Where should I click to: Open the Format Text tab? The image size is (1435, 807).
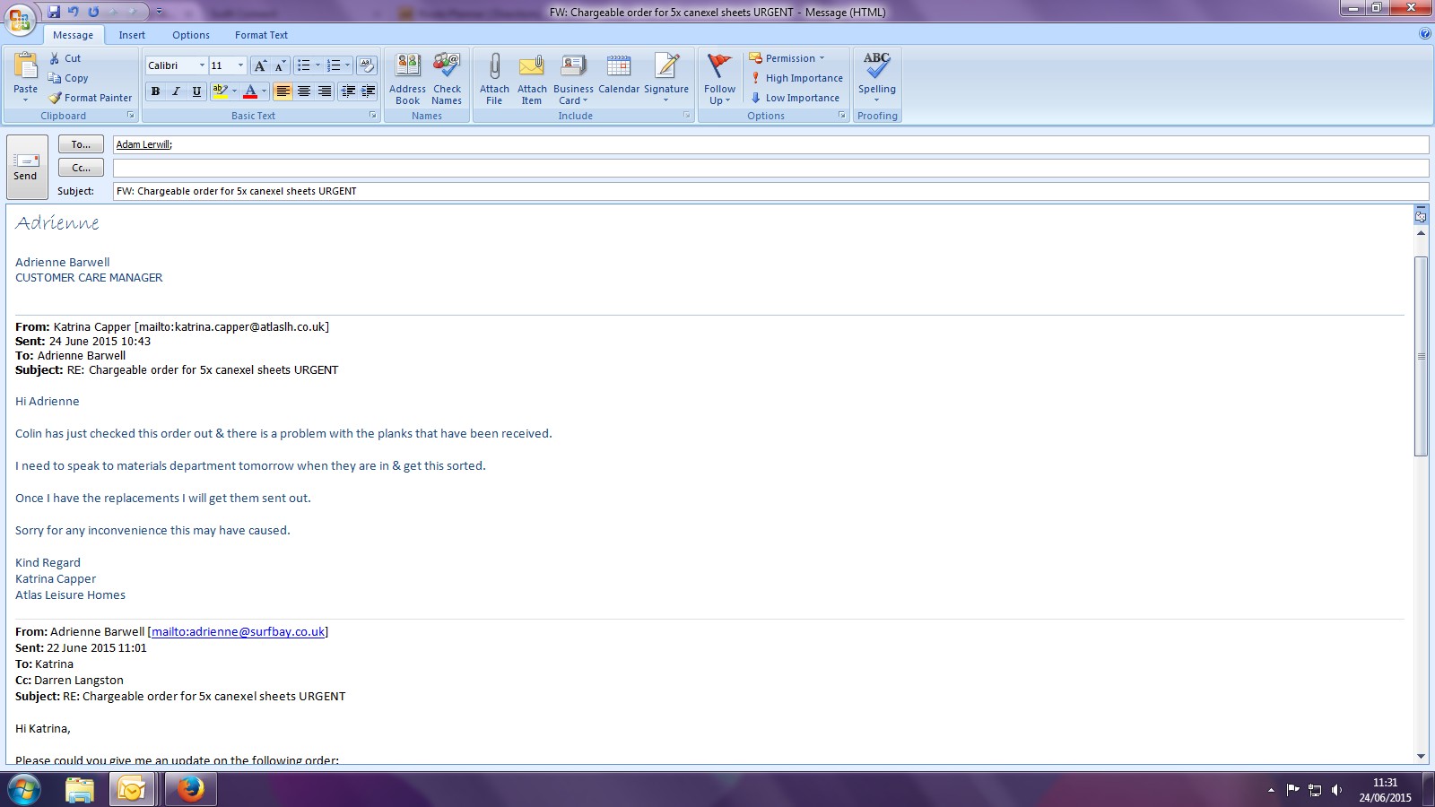(261, 35)
